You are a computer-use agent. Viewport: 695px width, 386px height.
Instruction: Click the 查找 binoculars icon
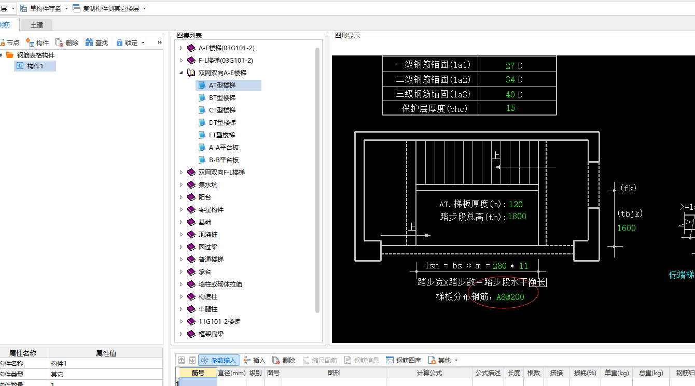89,42
